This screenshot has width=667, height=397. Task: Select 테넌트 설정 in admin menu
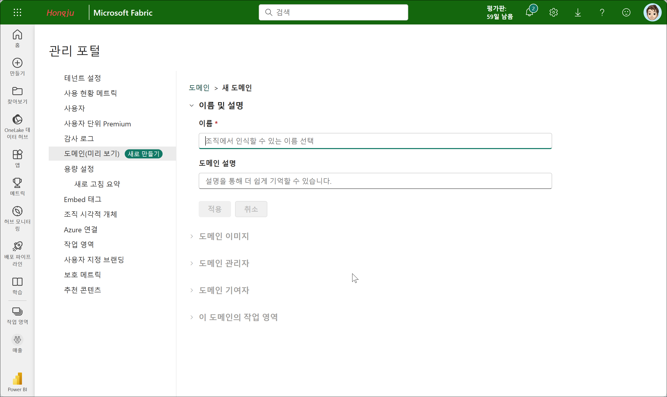(83, 78)
